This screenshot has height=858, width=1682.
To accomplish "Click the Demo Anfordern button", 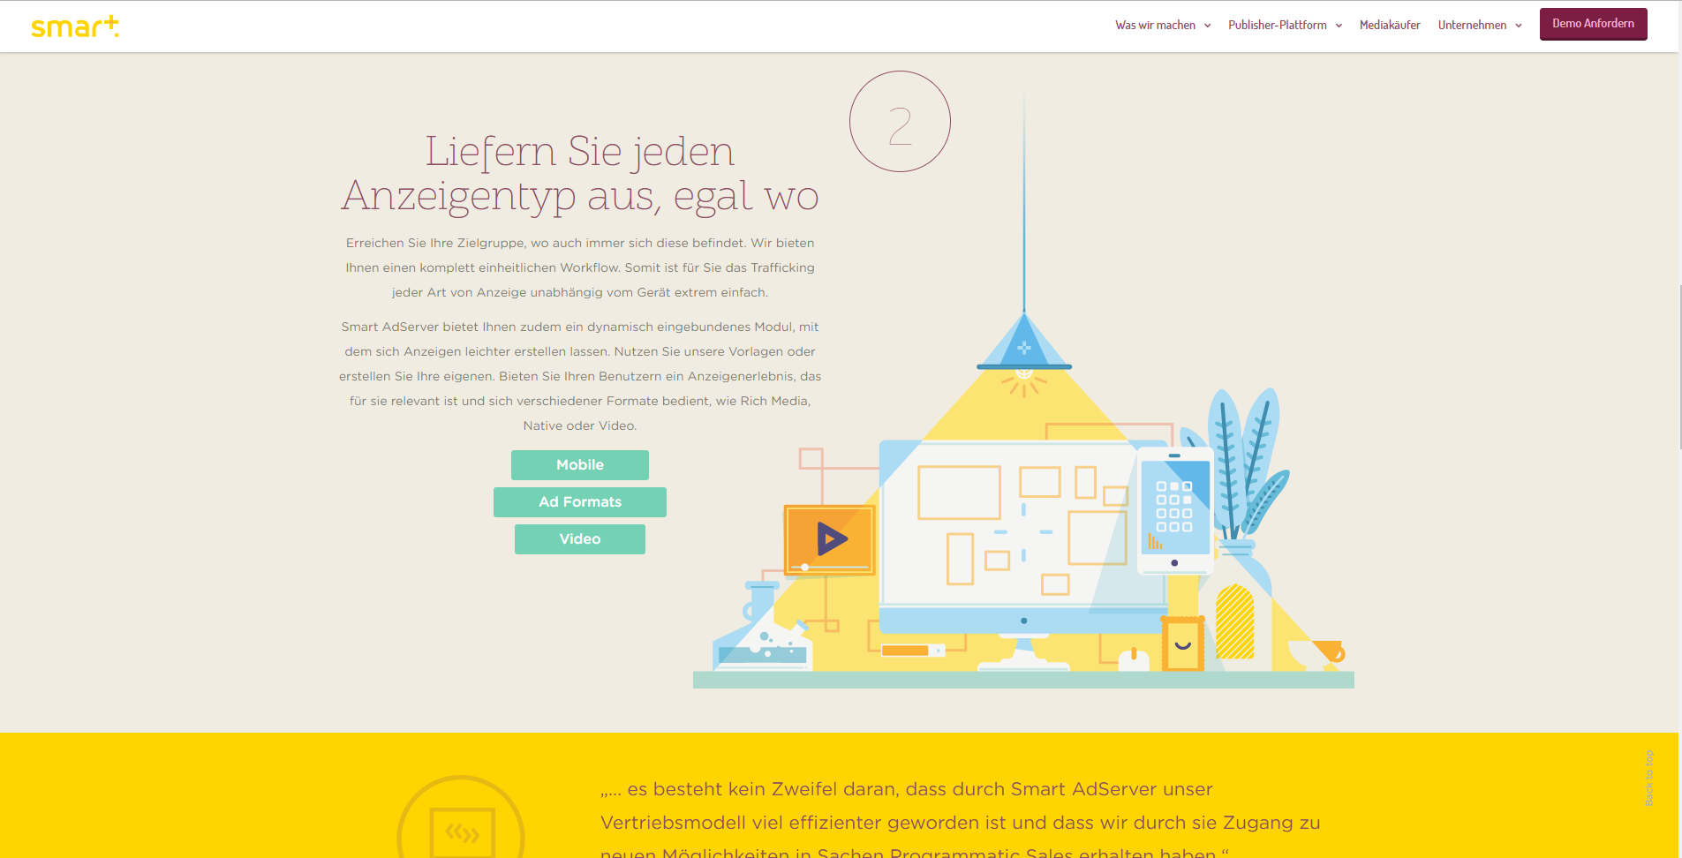I will (1594, 24).
